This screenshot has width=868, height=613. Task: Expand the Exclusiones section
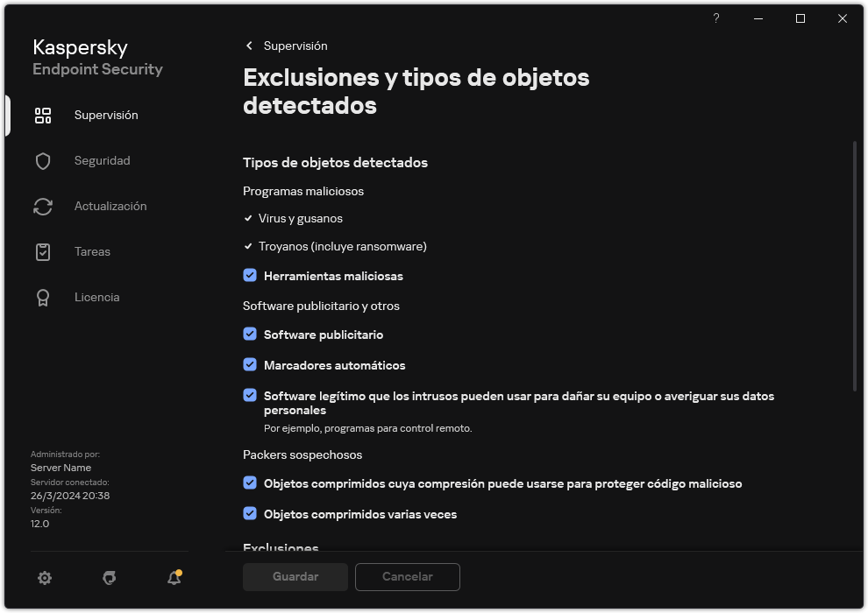click(281, 547)
